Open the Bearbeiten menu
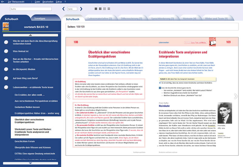The image size is (243, 167). tap(48, 2)
